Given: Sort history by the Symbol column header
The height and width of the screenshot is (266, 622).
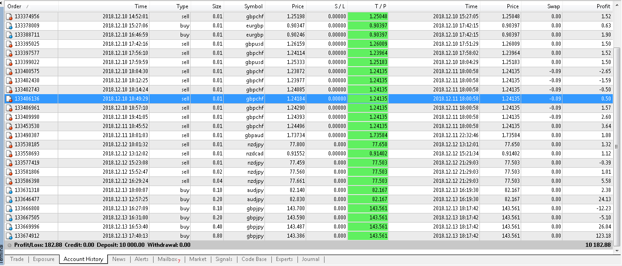Looking at the screenshot, I should (x=253, y=6).
